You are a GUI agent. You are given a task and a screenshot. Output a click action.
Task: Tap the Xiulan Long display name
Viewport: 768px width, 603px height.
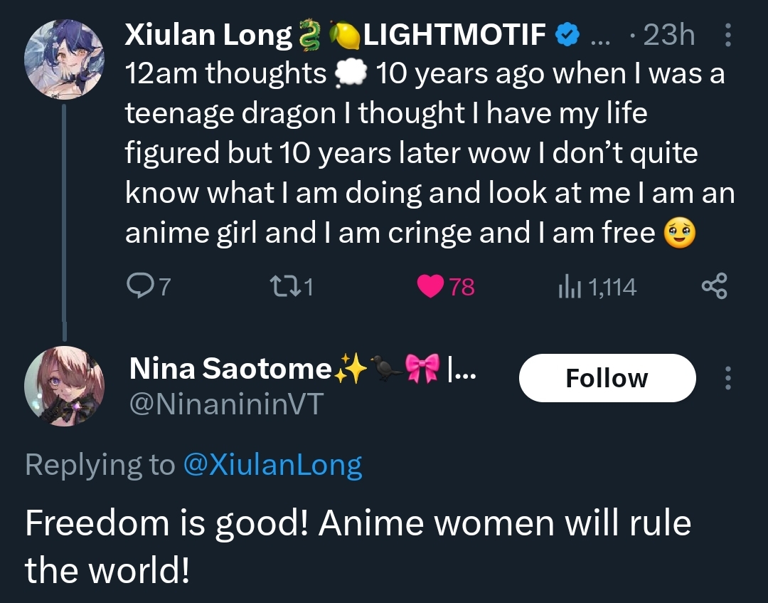(x=208, y=34)
